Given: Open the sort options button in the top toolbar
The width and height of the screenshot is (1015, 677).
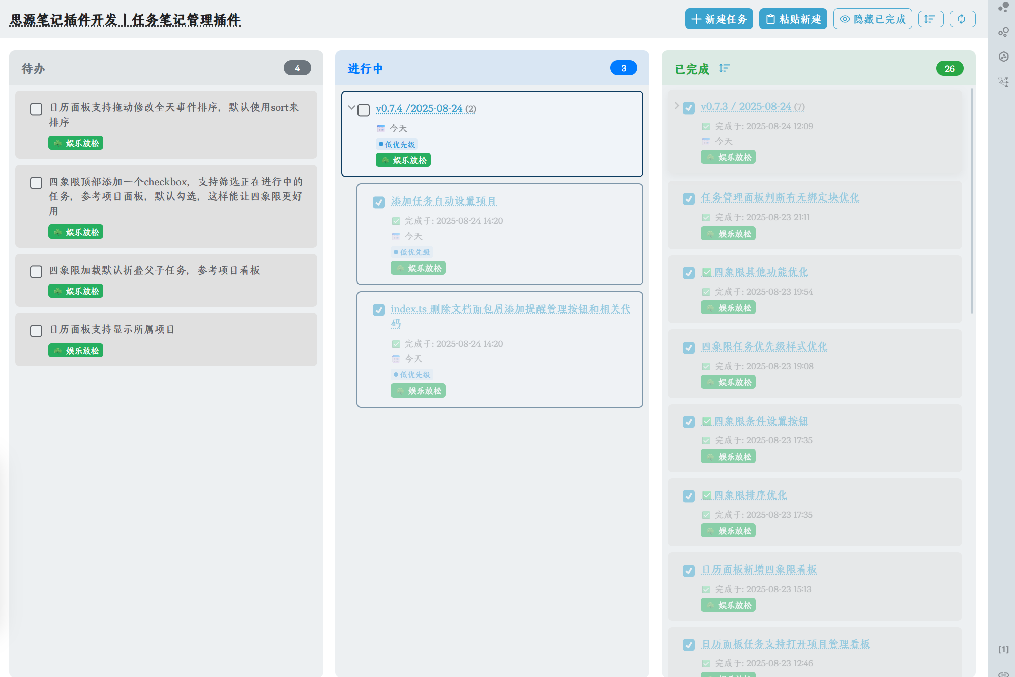Looking at the screenshot, I should (x=930, y=19).
